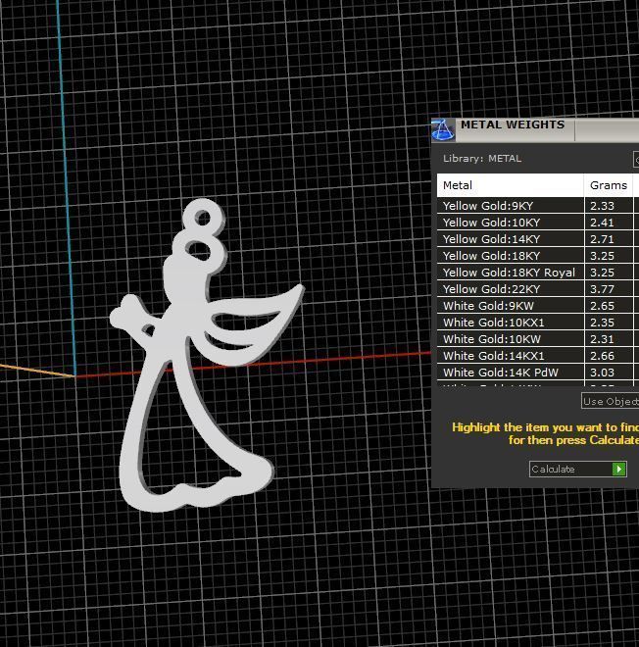Image resolution: width=639 pixels, height=647 pixels.
Task: Select the Yellow Gold:14KY row
Action: pos(538,239)
